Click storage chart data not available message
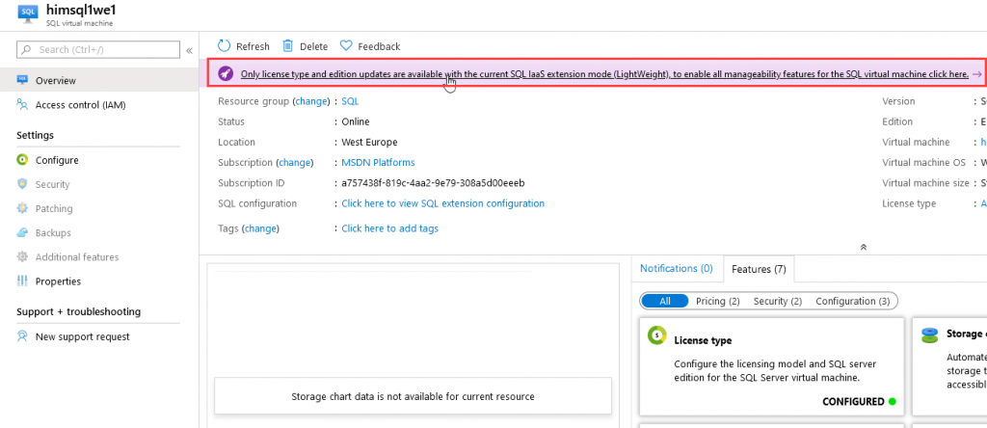Viewport: 987px width, 428px height. click(413, 396)
